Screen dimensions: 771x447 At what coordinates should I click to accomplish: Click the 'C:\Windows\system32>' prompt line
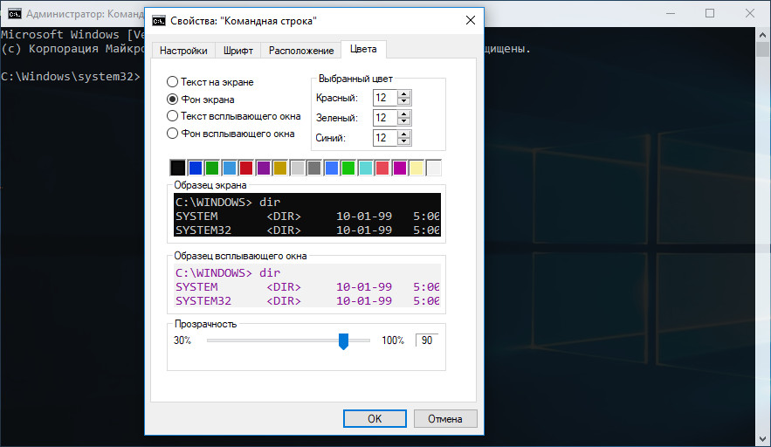[x=71, y=77]
